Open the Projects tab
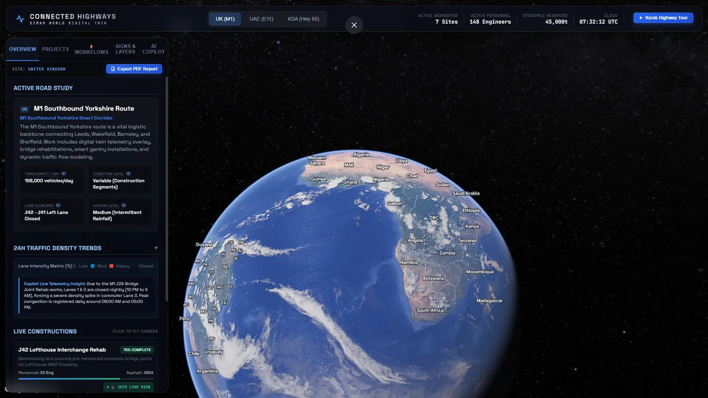Screen dimensions: 708x398 coord(55,49)
